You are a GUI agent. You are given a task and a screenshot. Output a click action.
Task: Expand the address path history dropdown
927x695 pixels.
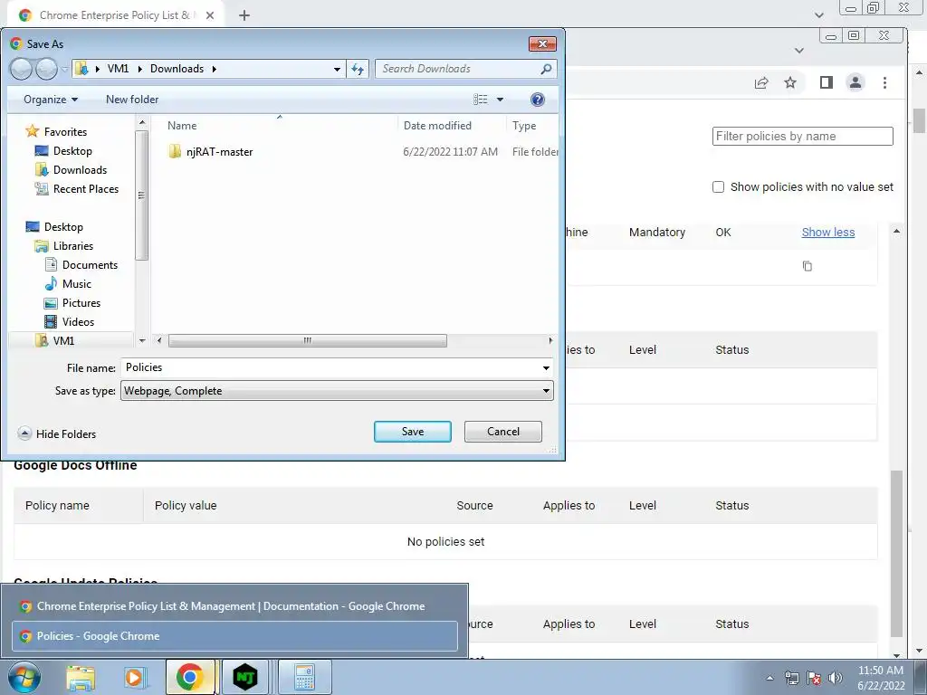(x=337, y=69)
